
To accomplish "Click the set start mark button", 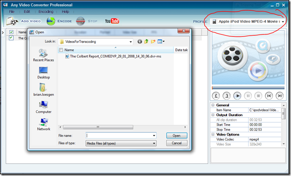I will tap(216, 96).
